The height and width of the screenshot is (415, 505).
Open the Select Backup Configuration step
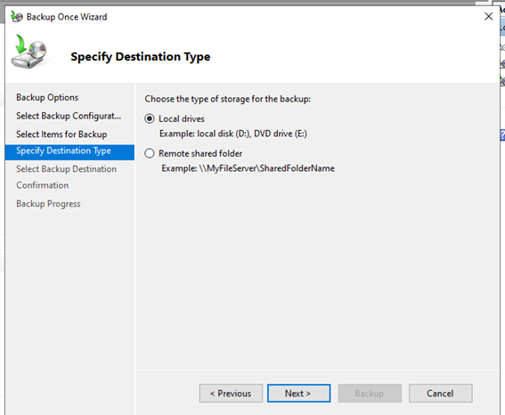69,116
